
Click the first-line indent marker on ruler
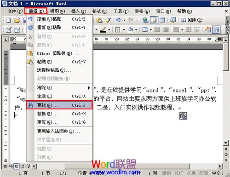tap(14, 38)
